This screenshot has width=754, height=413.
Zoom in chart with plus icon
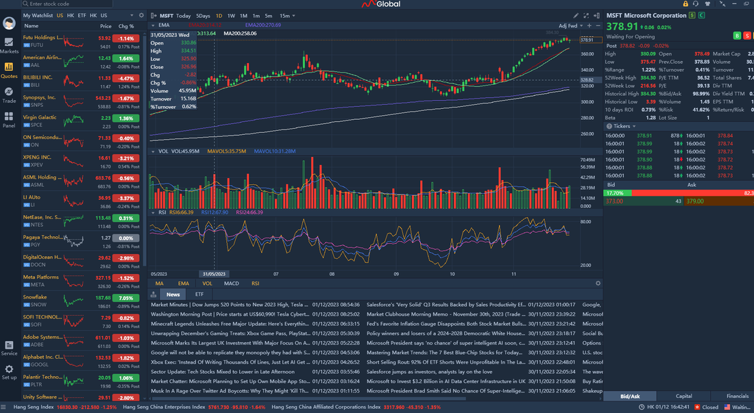click(x=589, y=25)
